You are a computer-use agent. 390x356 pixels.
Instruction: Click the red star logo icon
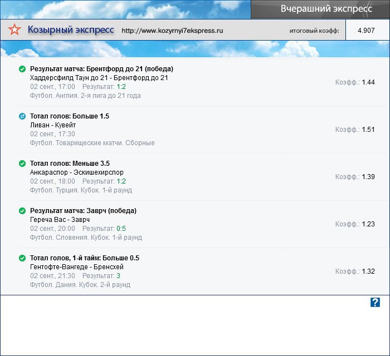14,29
